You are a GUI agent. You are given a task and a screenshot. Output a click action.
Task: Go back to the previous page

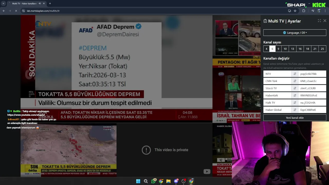[x=4, y=11]
